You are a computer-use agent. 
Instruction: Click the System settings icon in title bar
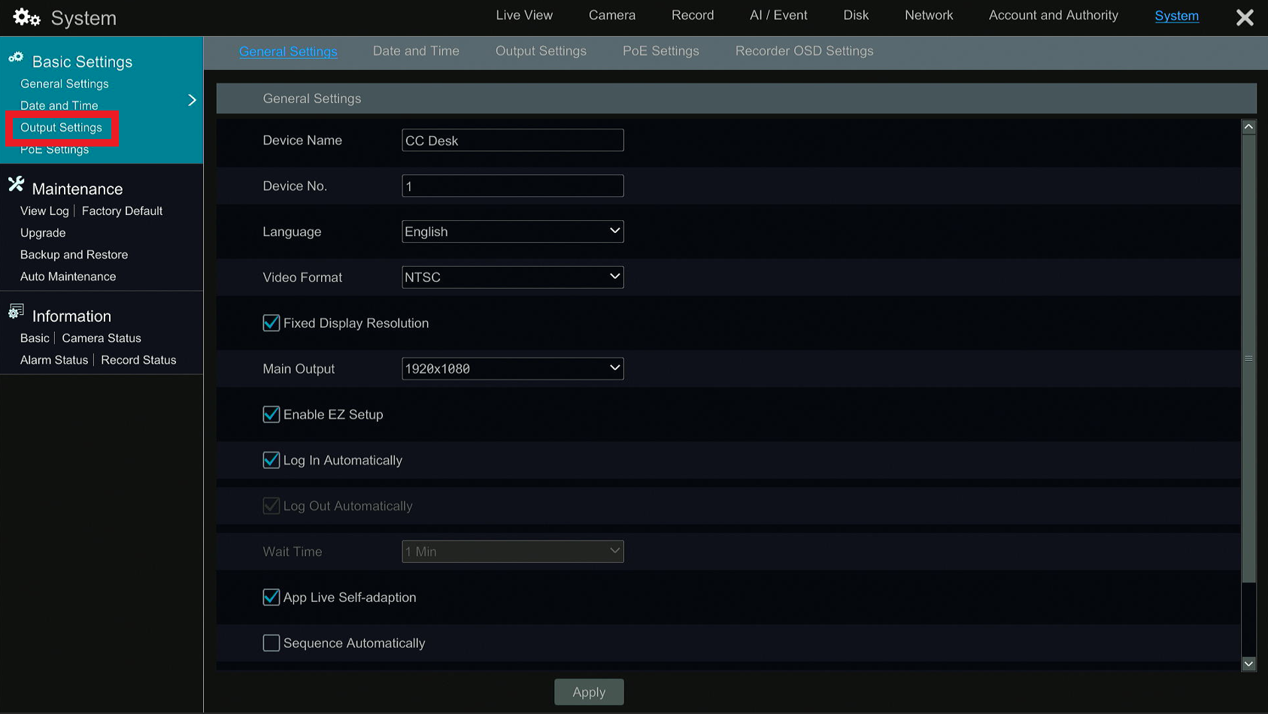(x=25, y=17)
